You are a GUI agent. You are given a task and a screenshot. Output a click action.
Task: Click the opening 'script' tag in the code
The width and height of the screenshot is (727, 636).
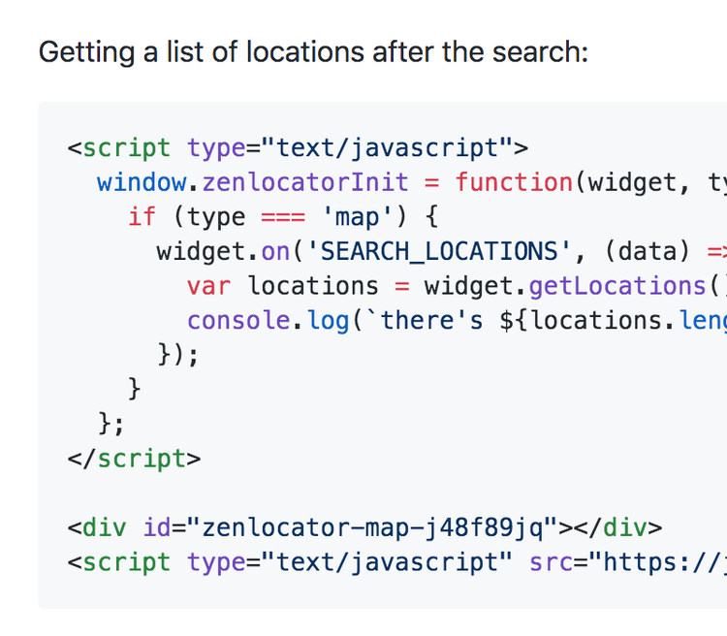click(126, 147)
